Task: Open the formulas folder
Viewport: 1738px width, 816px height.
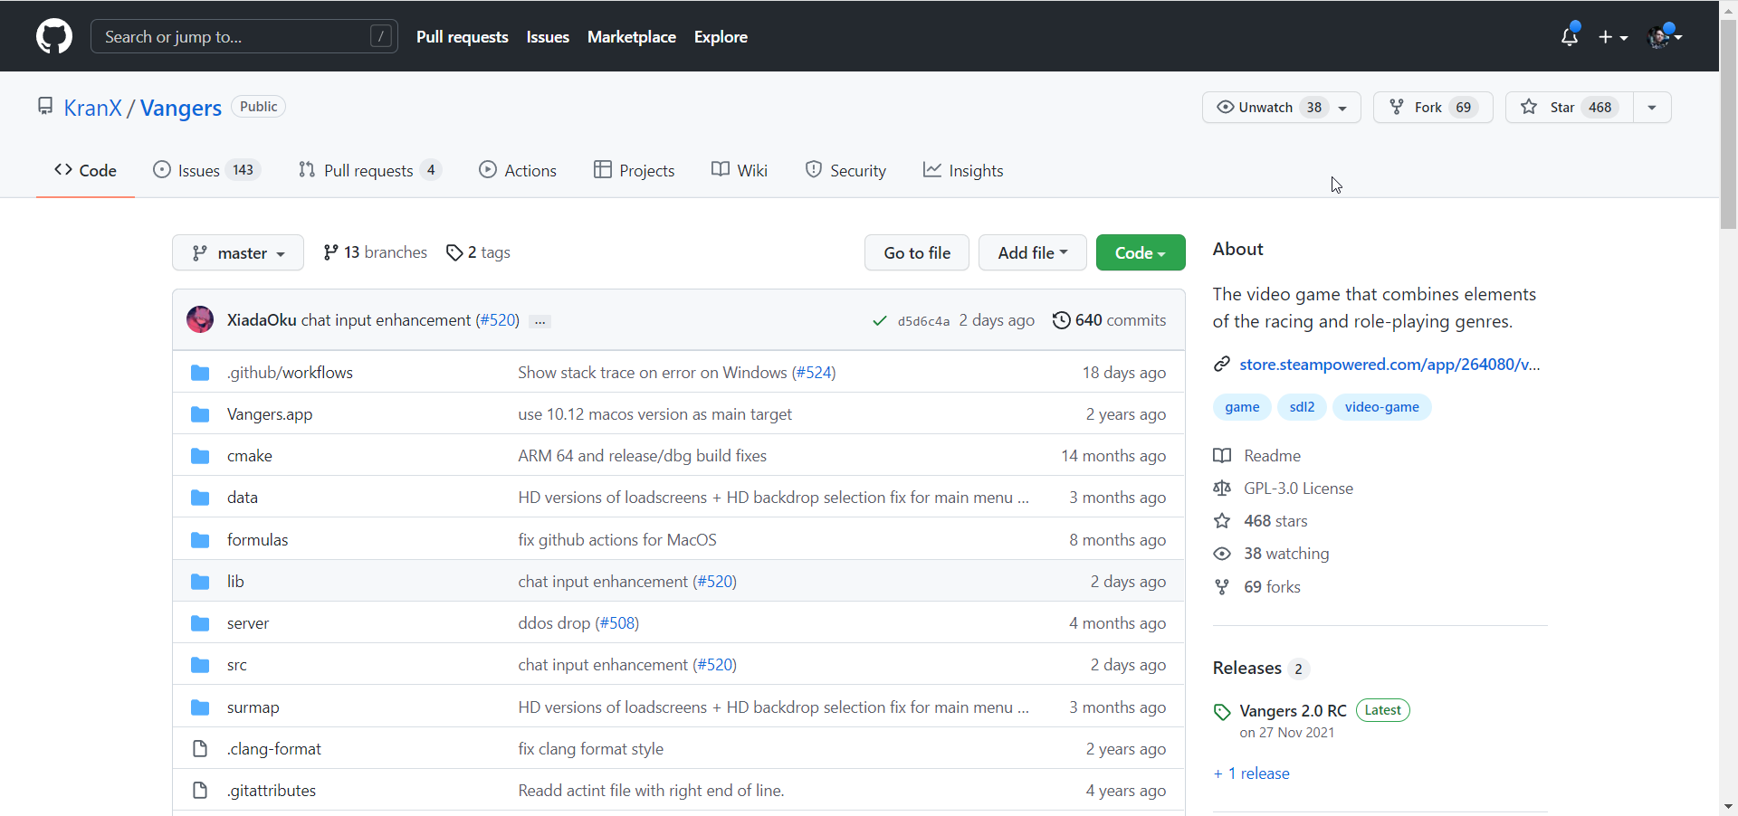Action: point(257,539)
